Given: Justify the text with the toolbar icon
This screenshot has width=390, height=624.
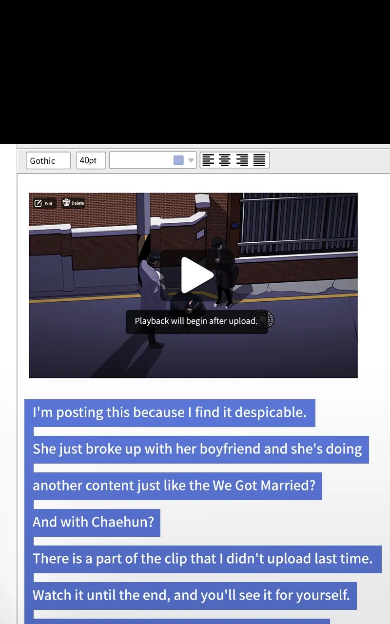Looking at the screenshot, I should pyautogui.click(x=259, y=160).
